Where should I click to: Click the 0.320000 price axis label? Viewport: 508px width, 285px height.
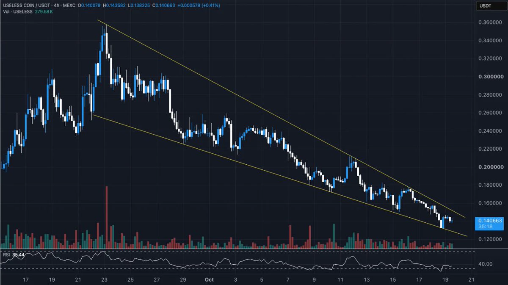pyautogui.click(x=490, y=58)
